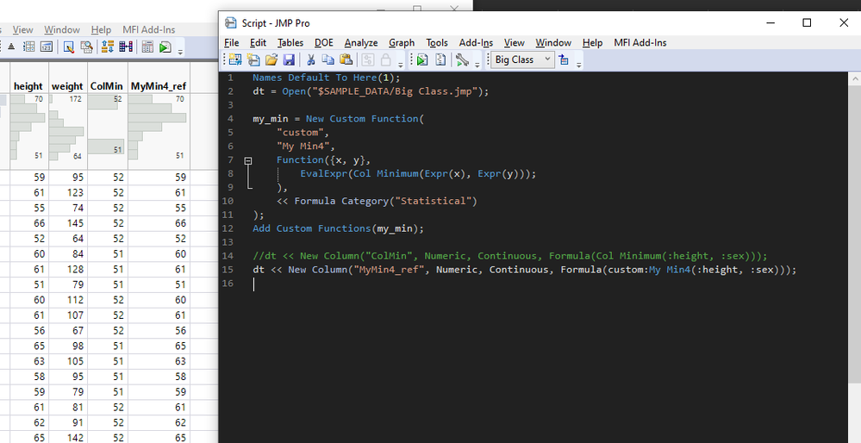Viewport: 861px width, 443px height.
Task: Click the sort rows arrows icon
Action: 108,47
